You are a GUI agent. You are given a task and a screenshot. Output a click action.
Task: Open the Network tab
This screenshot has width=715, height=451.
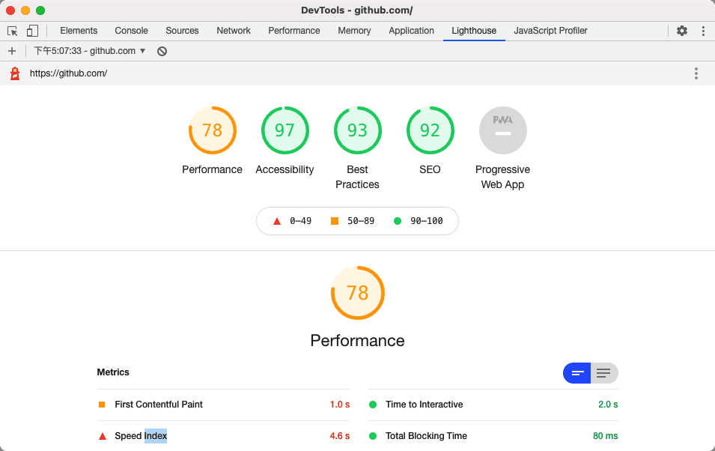click(234, 31)
